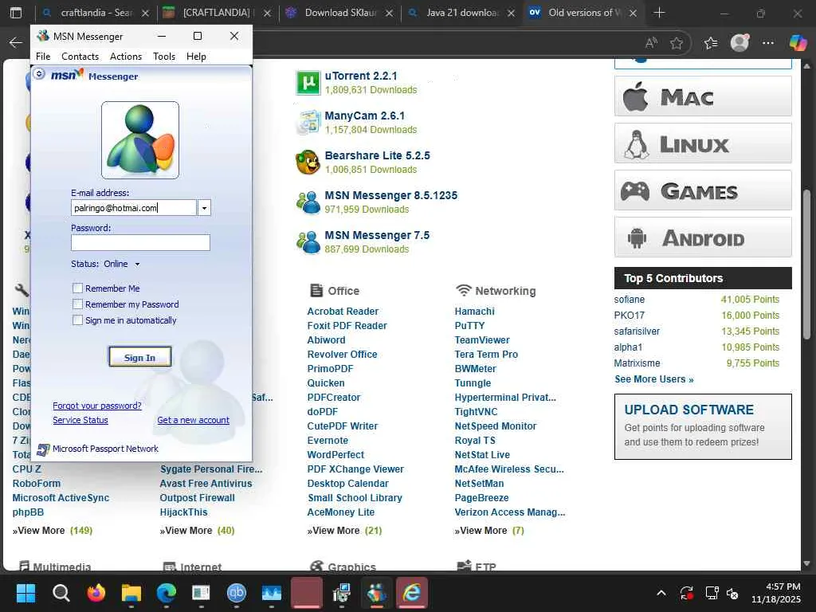Open the Tools menu
The width and height of the screenshot is (816, 612).
[164, 57]
